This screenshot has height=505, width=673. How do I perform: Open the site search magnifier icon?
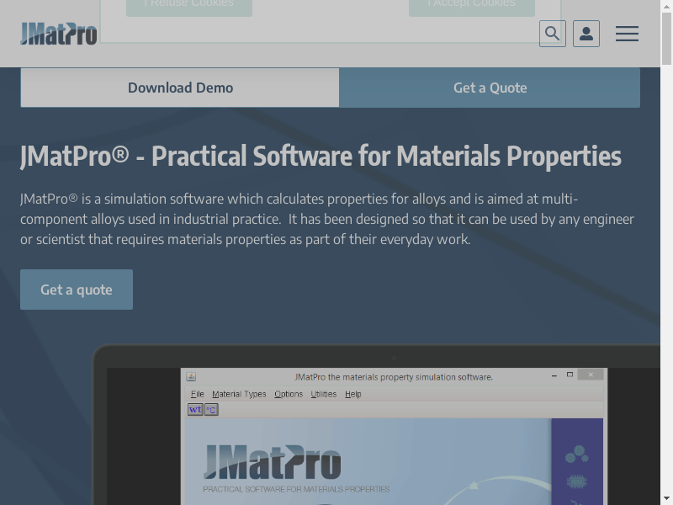click(x=553, y=34)
